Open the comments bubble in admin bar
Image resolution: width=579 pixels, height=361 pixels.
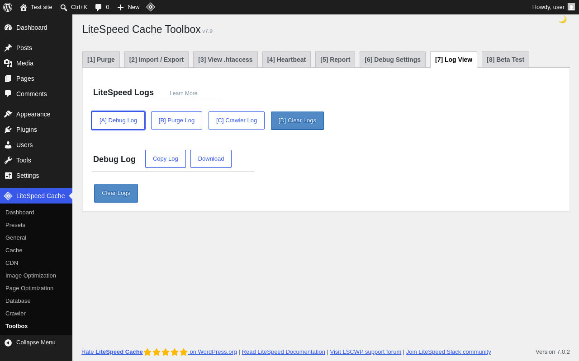(98, 7)
